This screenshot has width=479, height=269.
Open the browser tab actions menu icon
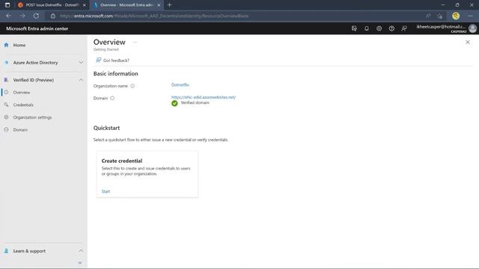point(7,5)
